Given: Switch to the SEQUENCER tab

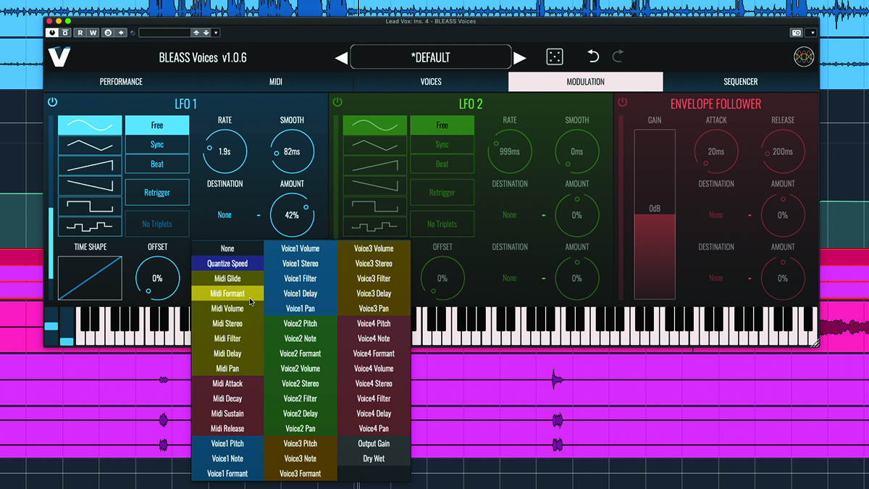Looking at the screenshot, I should (x=741, y=82).
